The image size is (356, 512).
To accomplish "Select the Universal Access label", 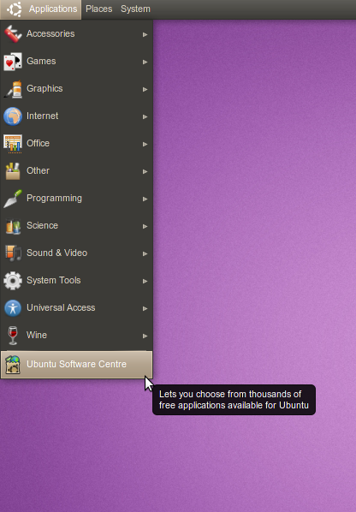I will tap(61, 308).
